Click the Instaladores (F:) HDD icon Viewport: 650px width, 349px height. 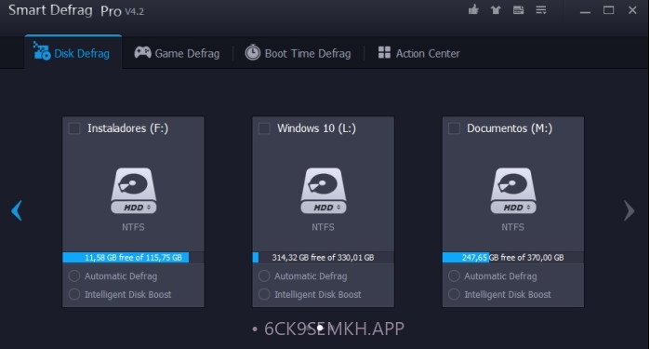(134, 191)
